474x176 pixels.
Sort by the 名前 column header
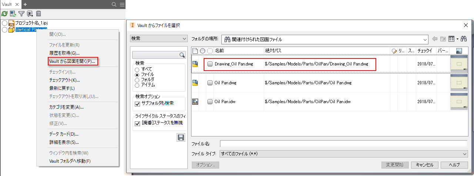(x=219, y=51)
